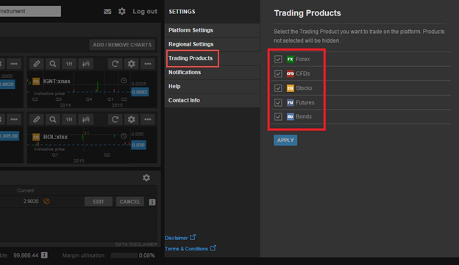Viewport: 459px width, 265px height.
Task: Toggle the CFDs checkbox
Action: pyautogui.click(x=278, y=74)
